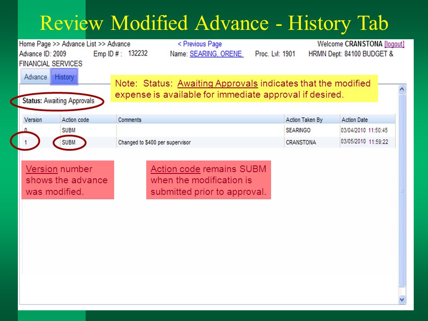This screenshot has height=321, width=428.
Task: Click the Comments column header
Action: coord(130,119)
